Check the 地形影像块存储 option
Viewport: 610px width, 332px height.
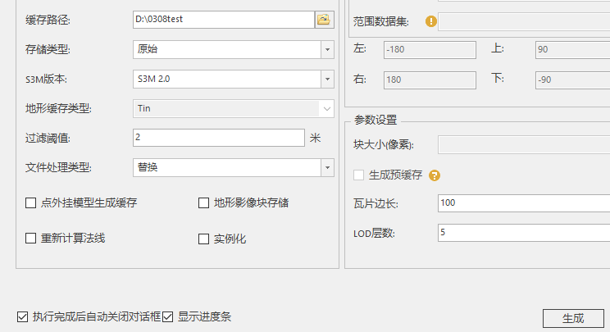[203, 203]
